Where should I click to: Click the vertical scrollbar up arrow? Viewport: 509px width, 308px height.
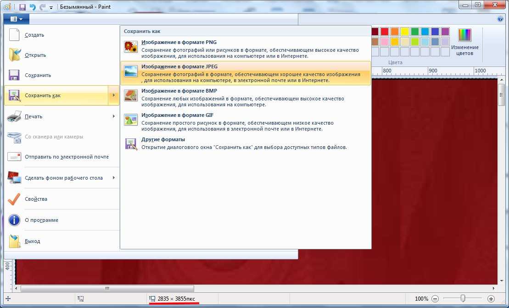tap(502, 79)
